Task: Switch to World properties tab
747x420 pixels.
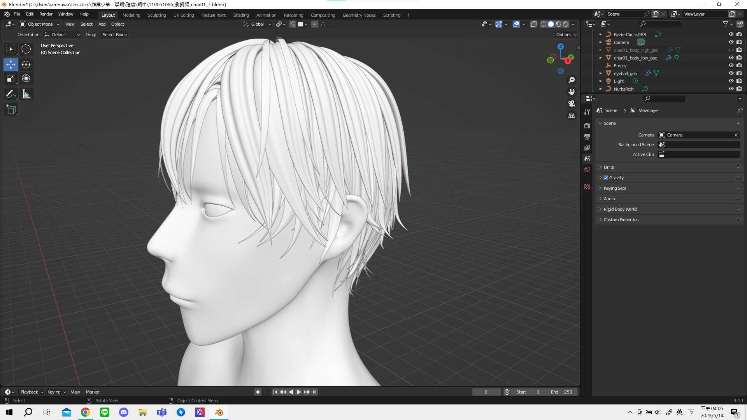Action: [x=587, y=170]
